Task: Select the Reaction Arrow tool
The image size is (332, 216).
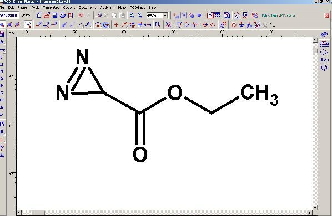Action: (124, 25)
